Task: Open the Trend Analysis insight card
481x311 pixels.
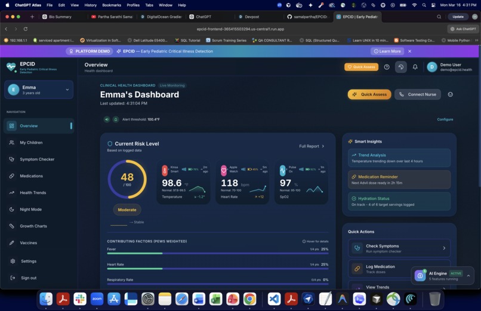Action: click(x=399, y=158)
